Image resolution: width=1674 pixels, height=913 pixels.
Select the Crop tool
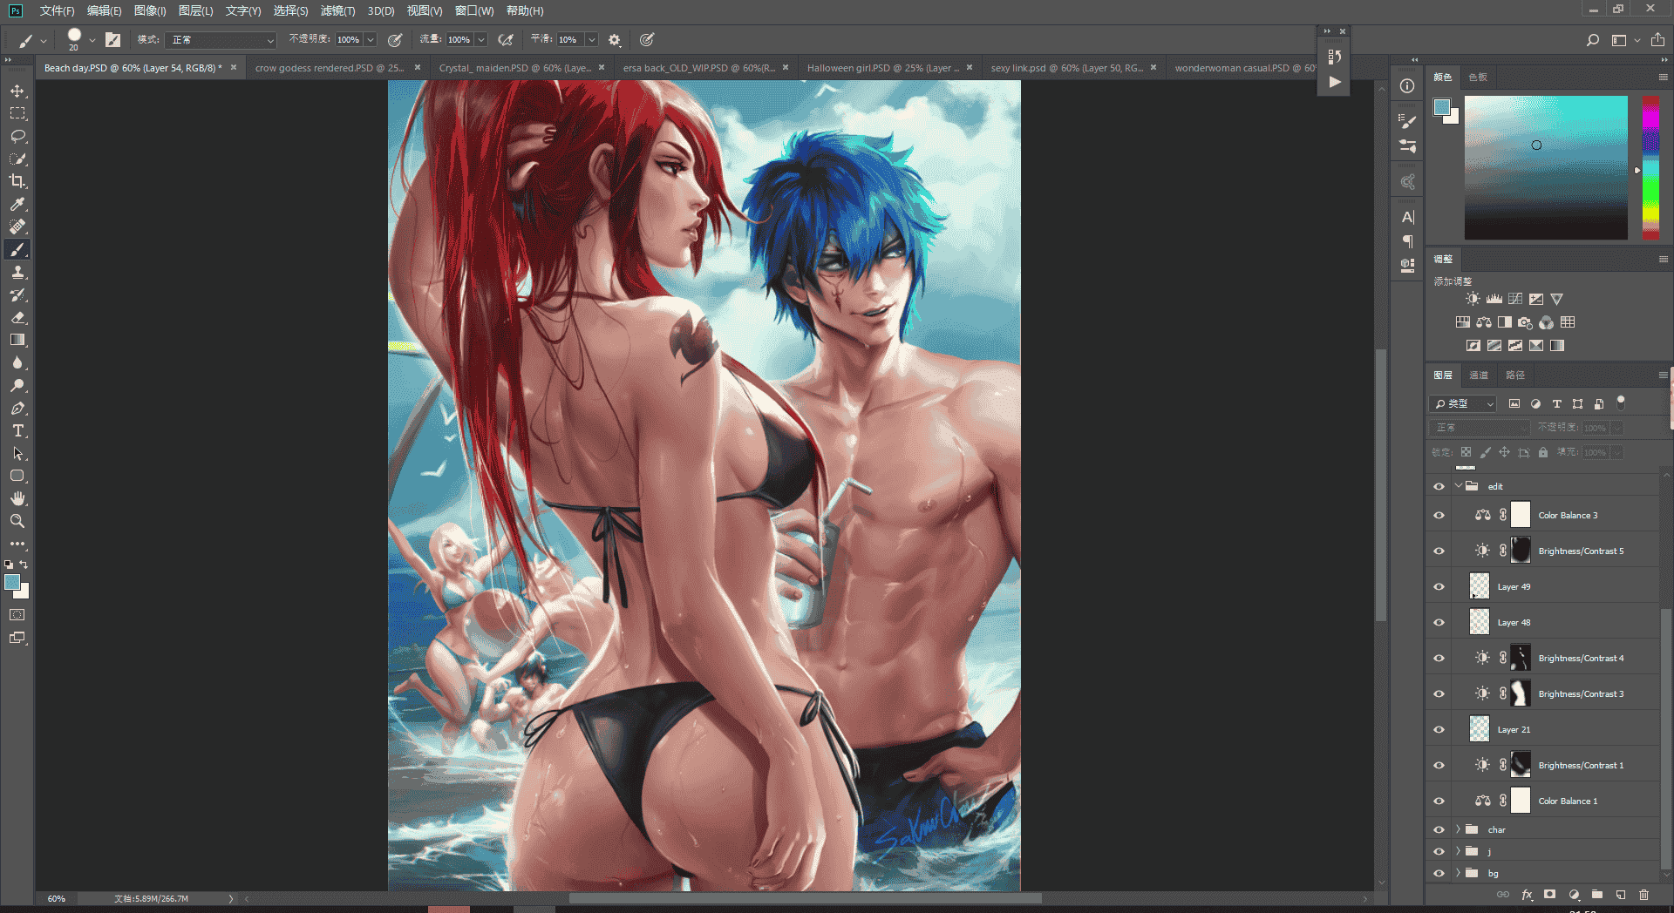(17, 181)
